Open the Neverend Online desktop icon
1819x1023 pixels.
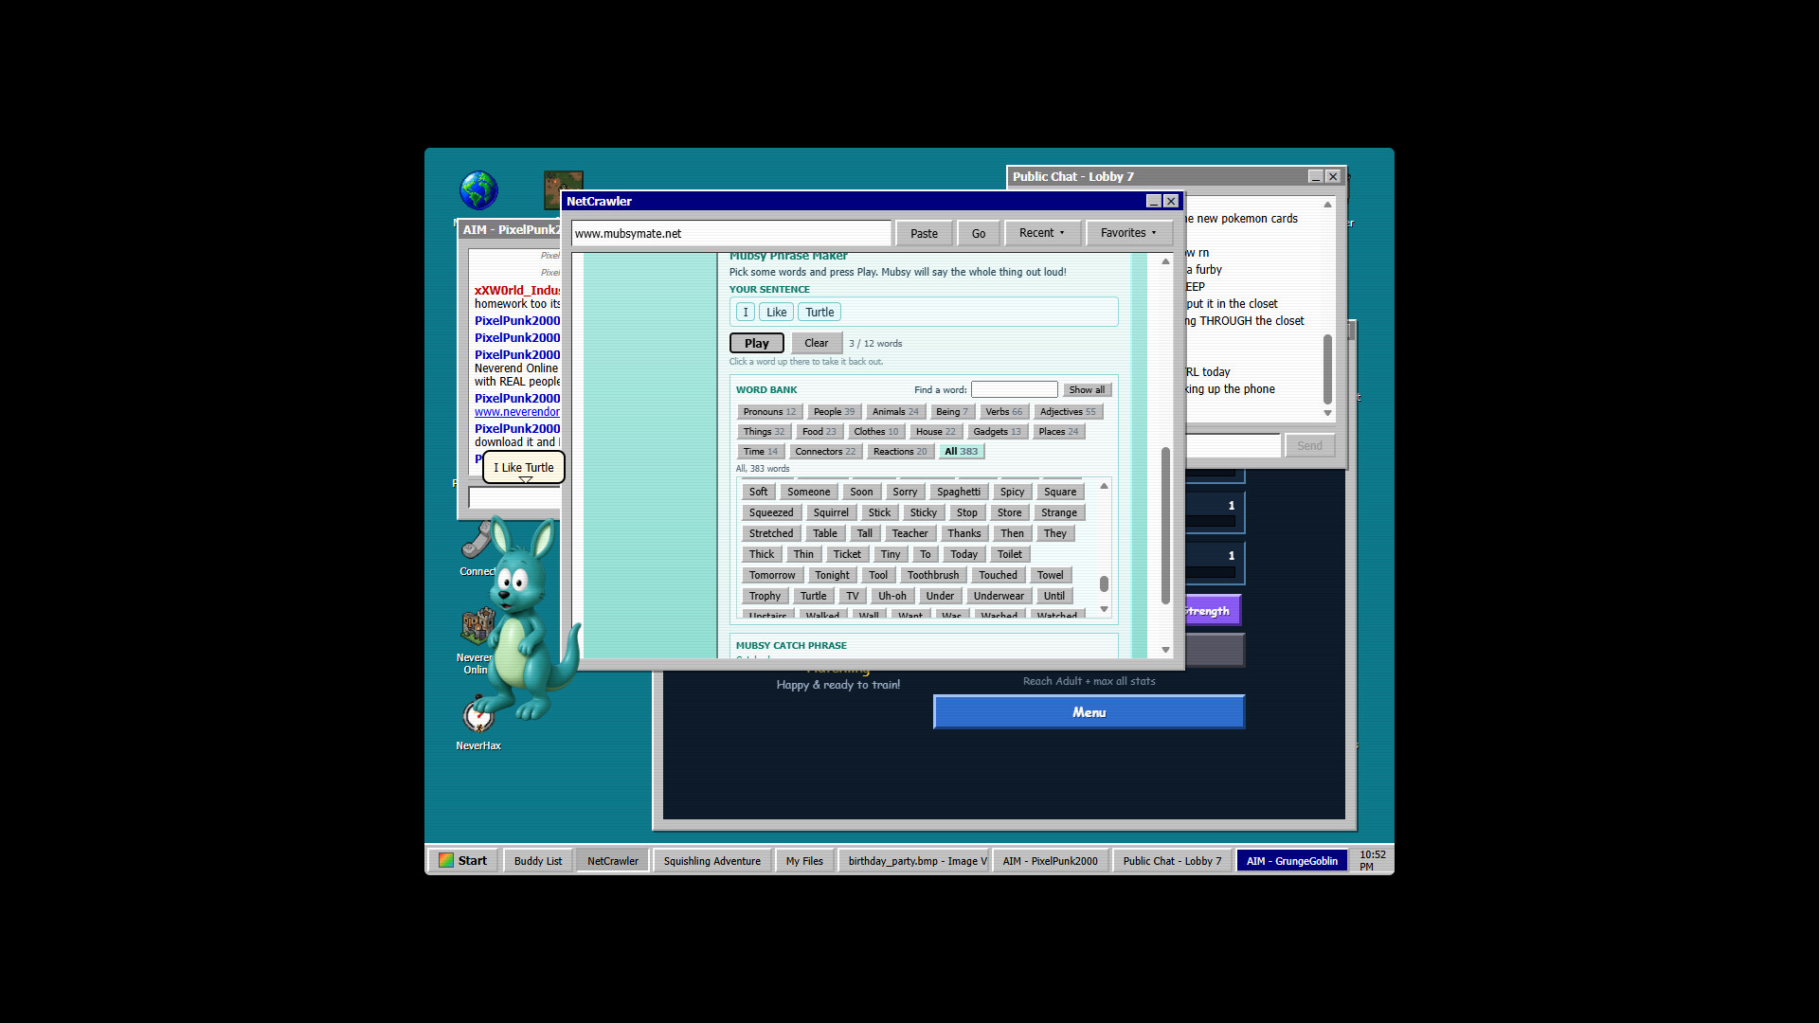(x=477, y=626)
